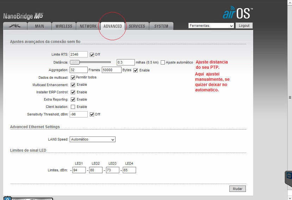Click the Limites de sinal LED heading

(28, 150)
